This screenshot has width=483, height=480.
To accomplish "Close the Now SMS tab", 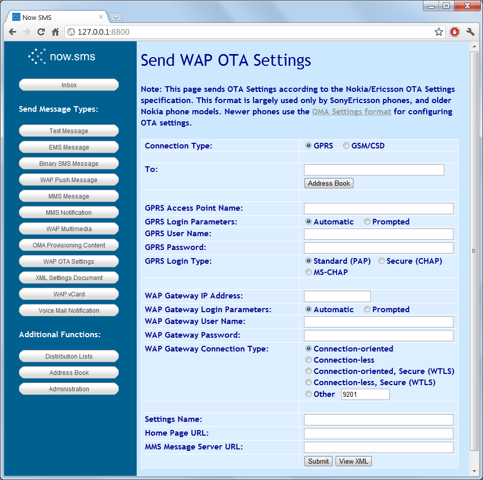I will click(101, 17).
